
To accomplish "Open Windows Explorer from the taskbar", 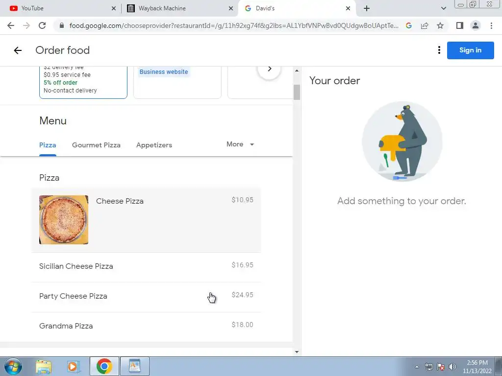I will [44, 366].
